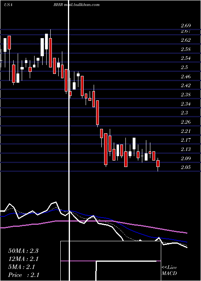Click the 2.17 price axis label

tap(186, 140)
